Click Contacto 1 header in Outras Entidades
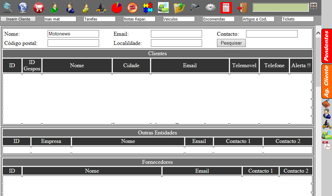The width and height of the screenshot is (332, 196). [238, 141]
